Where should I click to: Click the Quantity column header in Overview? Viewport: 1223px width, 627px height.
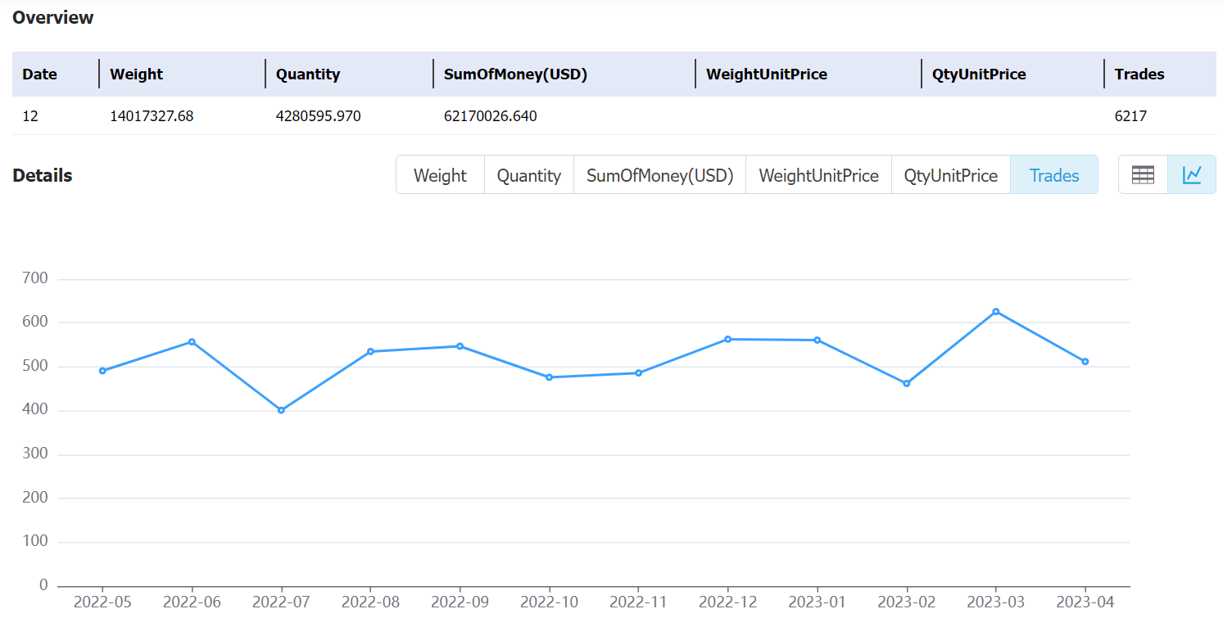tap(308, 74)
